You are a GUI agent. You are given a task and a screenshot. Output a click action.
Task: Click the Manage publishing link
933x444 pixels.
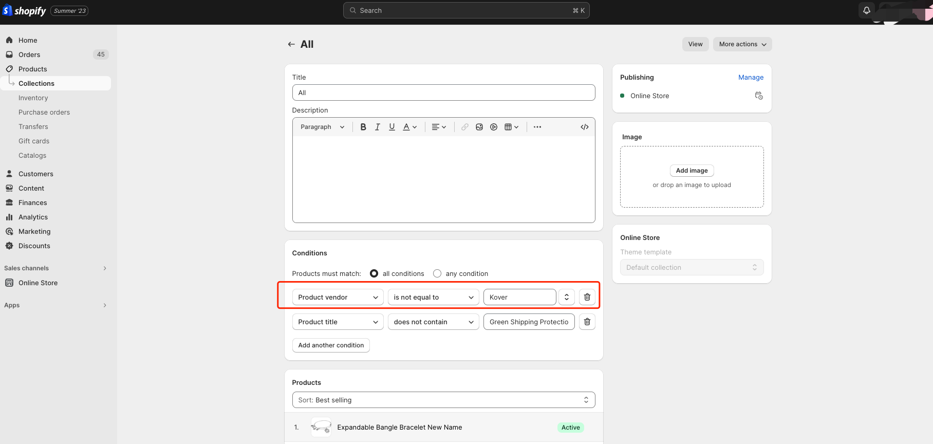(751, 77)
